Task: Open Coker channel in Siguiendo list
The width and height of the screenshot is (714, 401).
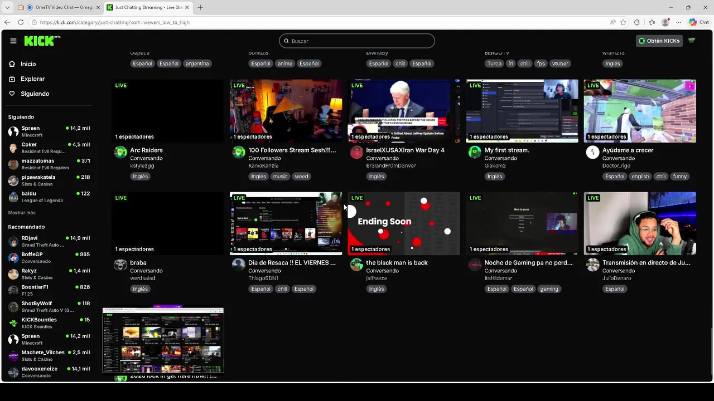Action: click(49, 148)
